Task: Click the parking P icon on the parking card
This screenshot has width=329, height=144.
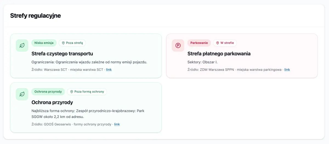Action: (178, 45)
